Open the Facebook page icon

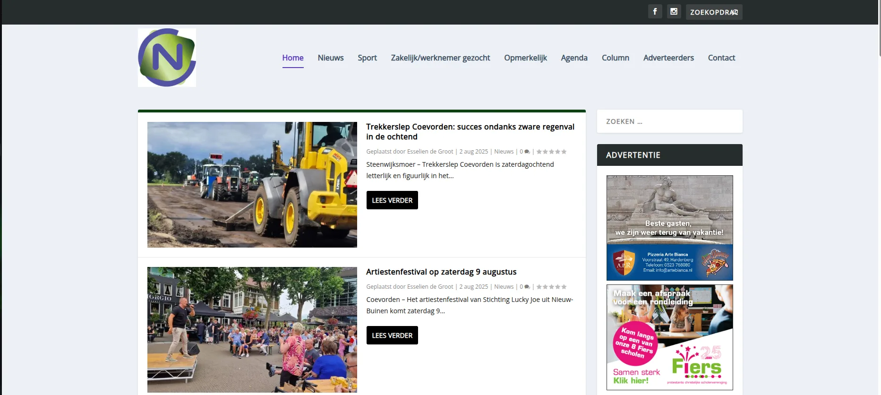655,11
